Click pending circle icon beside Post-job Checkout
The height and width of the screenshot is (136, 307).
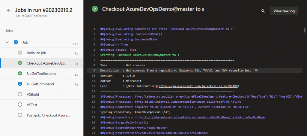(x=20, y=115)
